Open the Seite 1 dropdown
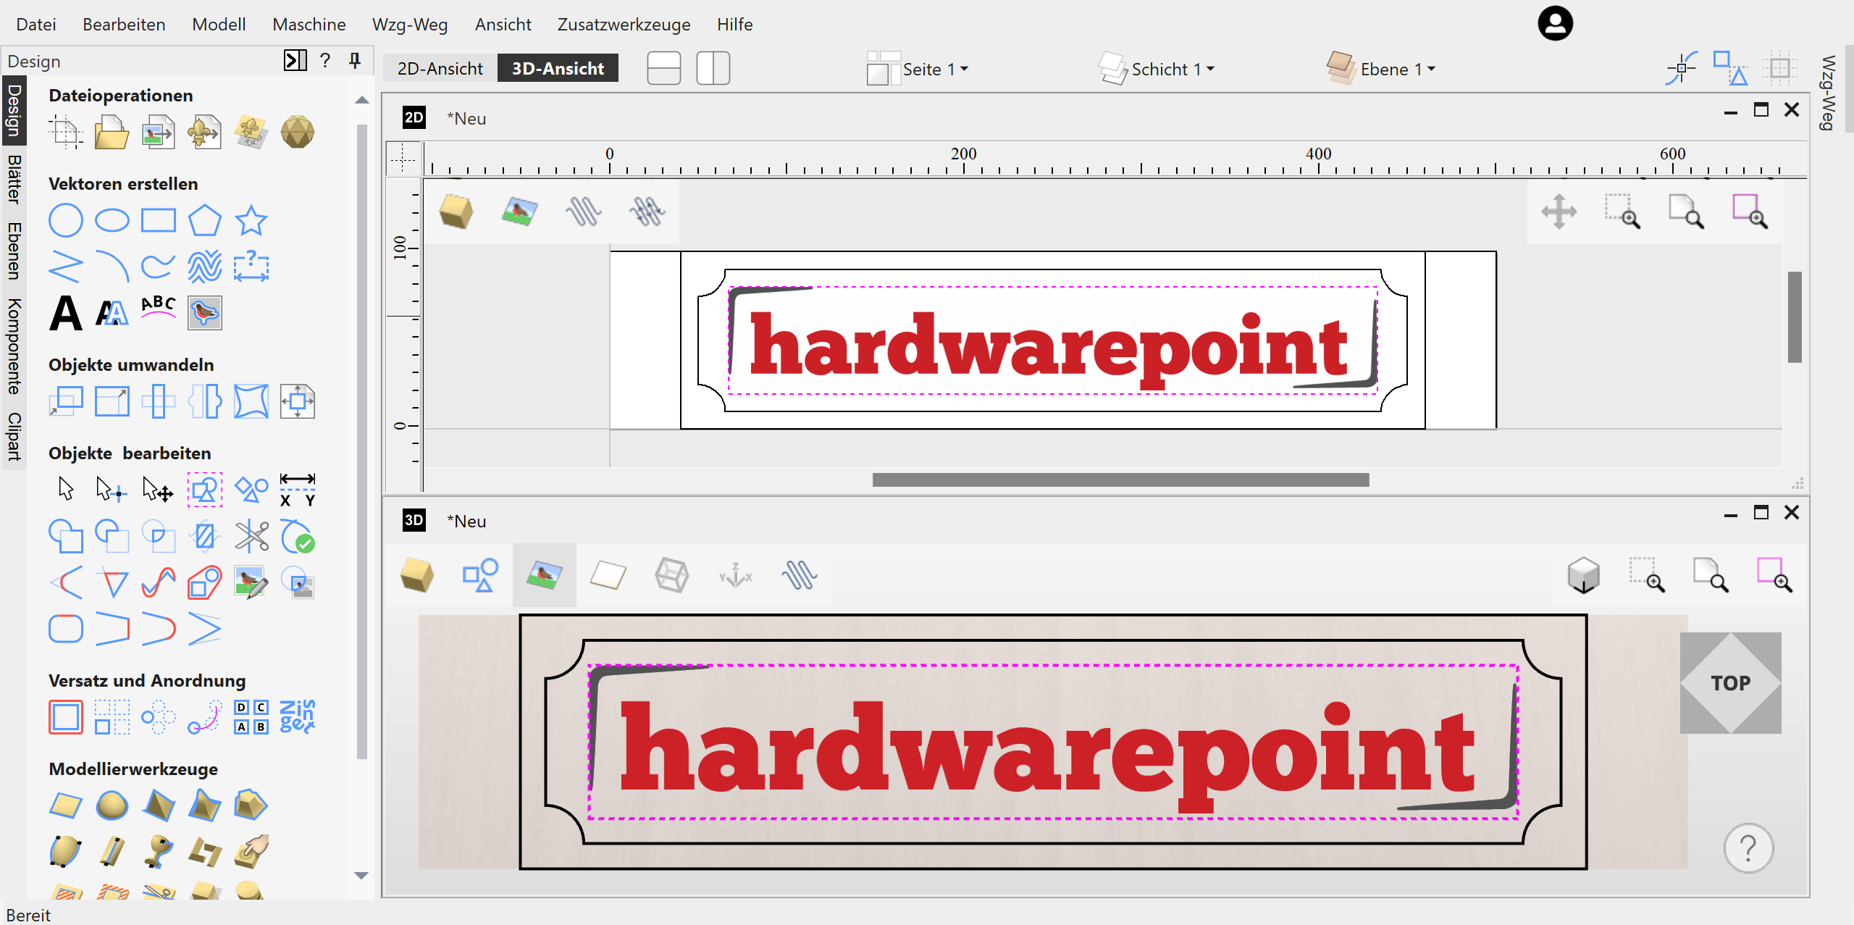Viewport: 1854px width, 925px height. tap(918, 69)
